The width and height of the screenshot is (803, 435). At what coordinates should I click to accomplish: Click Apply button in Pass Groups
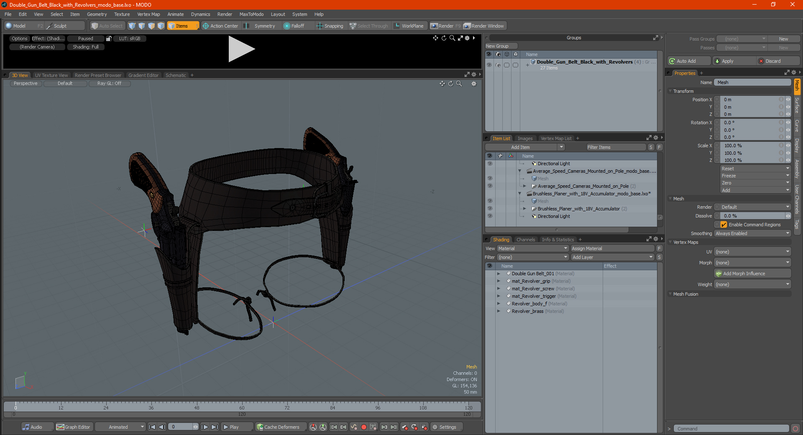[735, 61]
